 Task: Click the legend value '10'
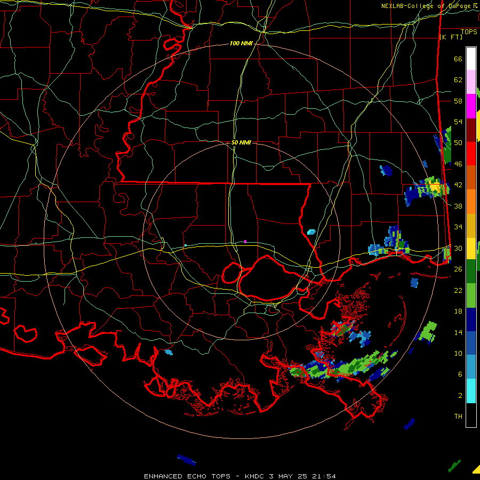458,353
